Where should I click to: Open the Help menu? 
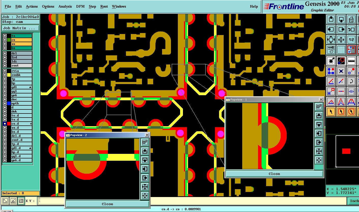(254, 6)
